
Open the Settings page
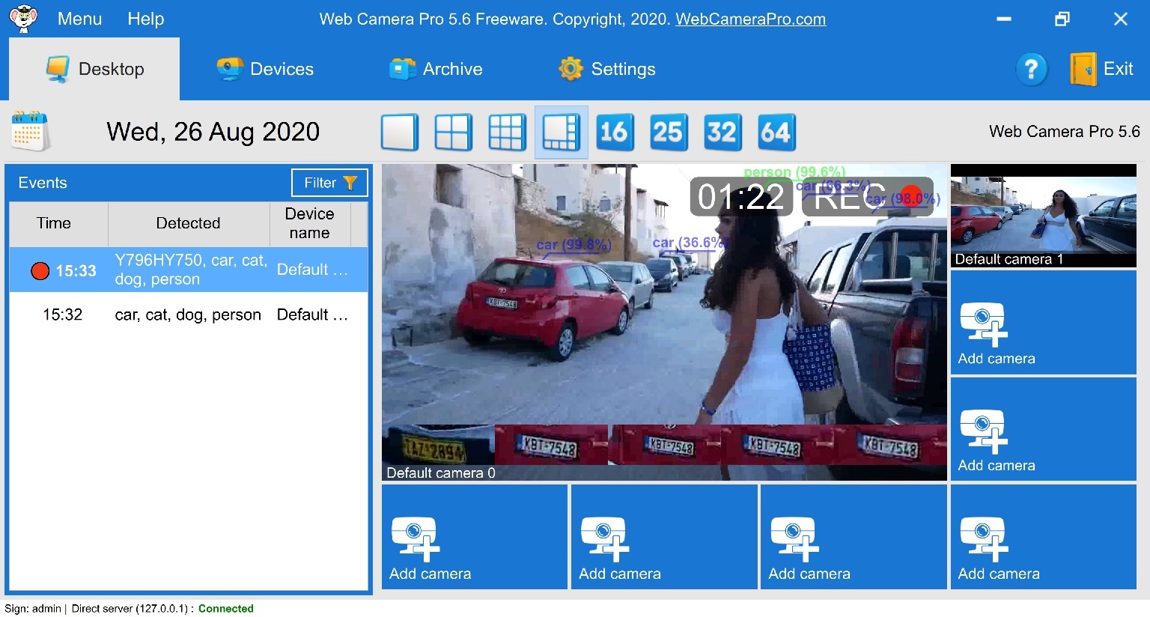coord(606,69)
